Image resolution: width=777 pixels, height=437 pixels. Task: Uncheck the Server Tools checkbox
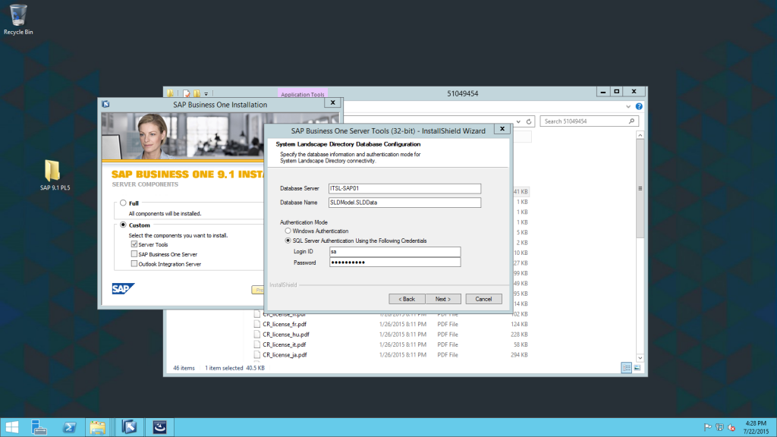coord(134,244)
